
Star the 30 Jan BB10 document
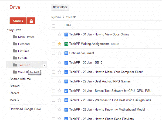(x=59, y=63)
